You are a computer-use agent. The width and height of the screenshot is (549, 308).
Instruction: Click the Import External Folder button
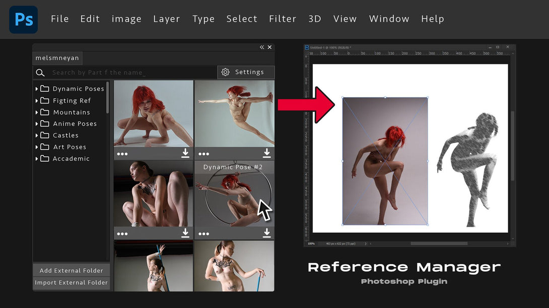[72, 282]
